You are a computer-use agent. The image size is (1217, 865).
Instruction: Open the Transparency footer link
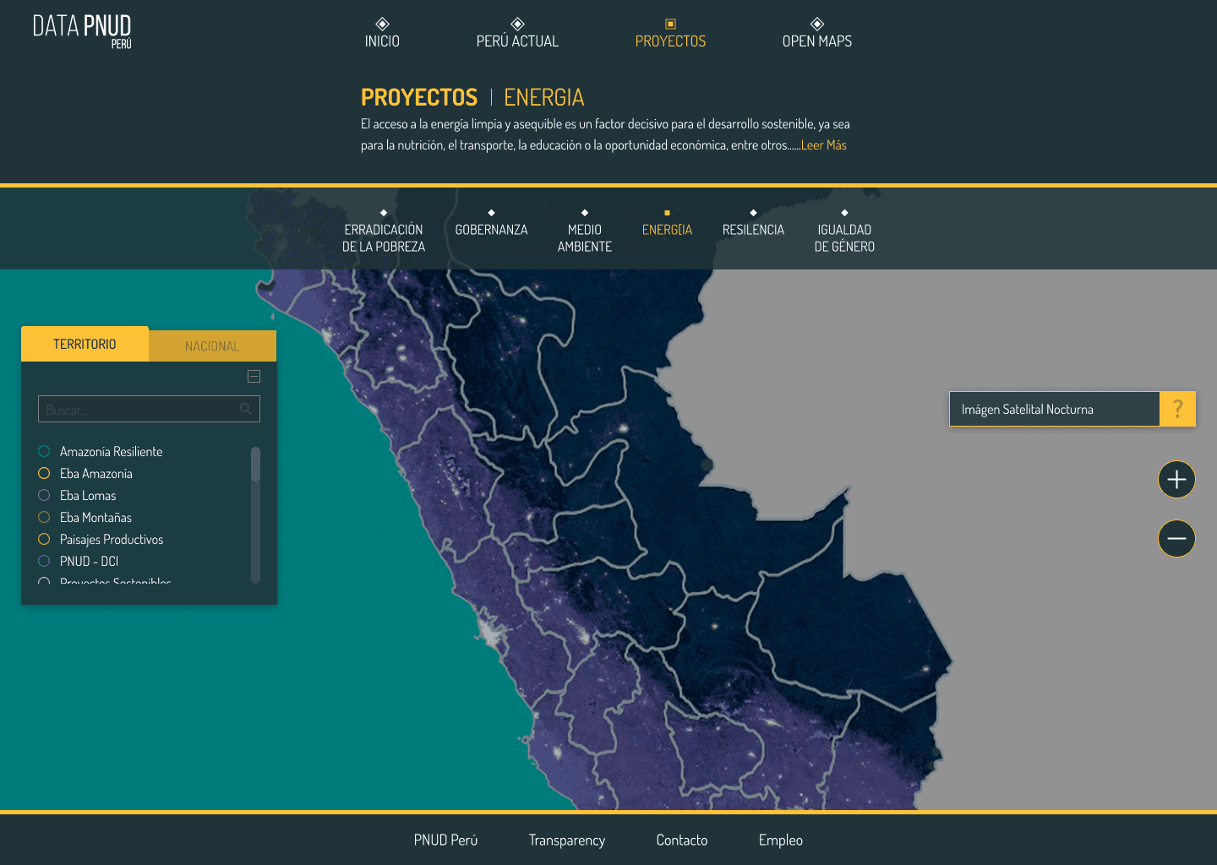coord(567,840)
